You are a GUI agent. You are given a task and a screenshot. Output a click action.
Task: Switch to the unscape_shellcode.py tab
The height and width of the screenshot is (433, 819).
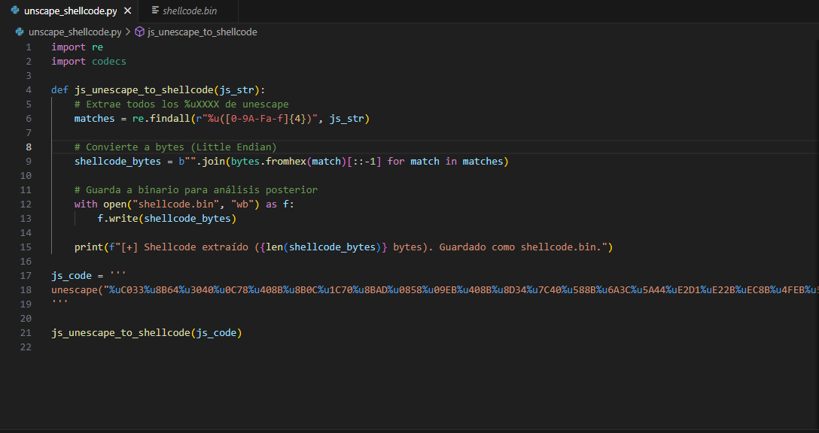pos(69,11)
